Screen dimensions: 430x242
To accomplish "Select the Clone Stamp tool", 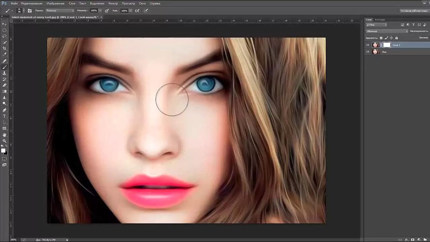I will click(x=4, y=73).
